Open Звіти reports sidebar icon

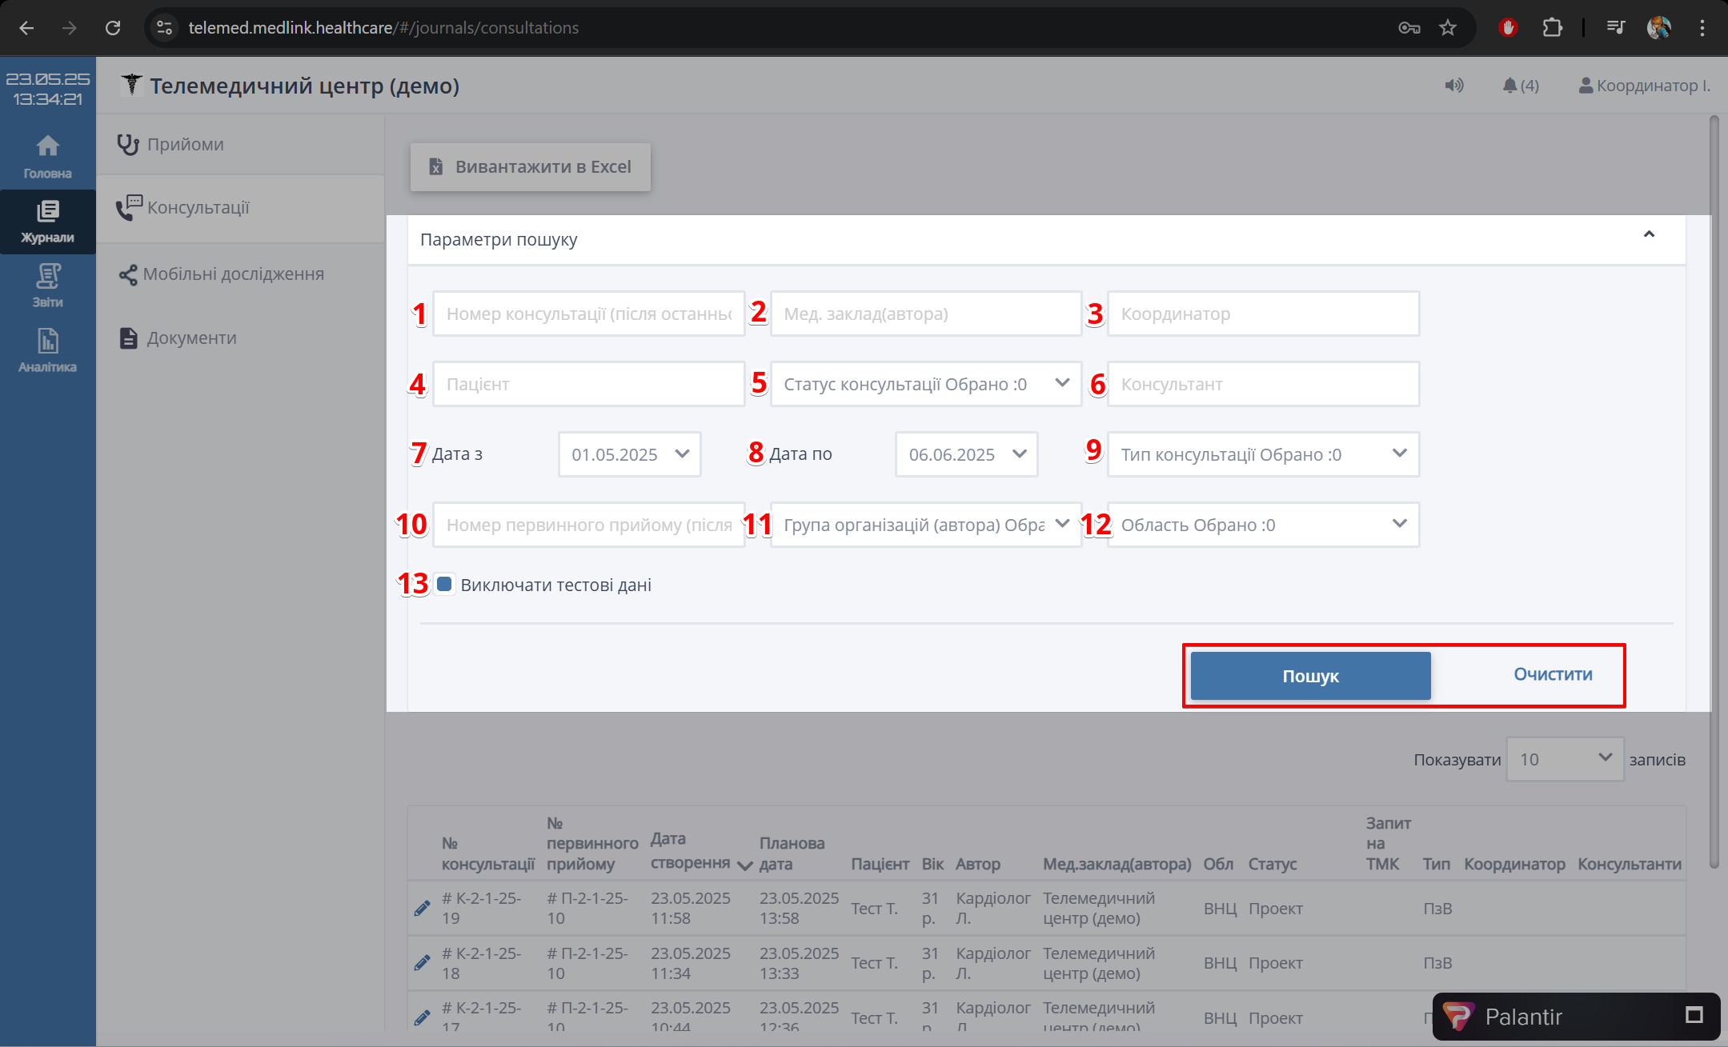click(47, 286)
